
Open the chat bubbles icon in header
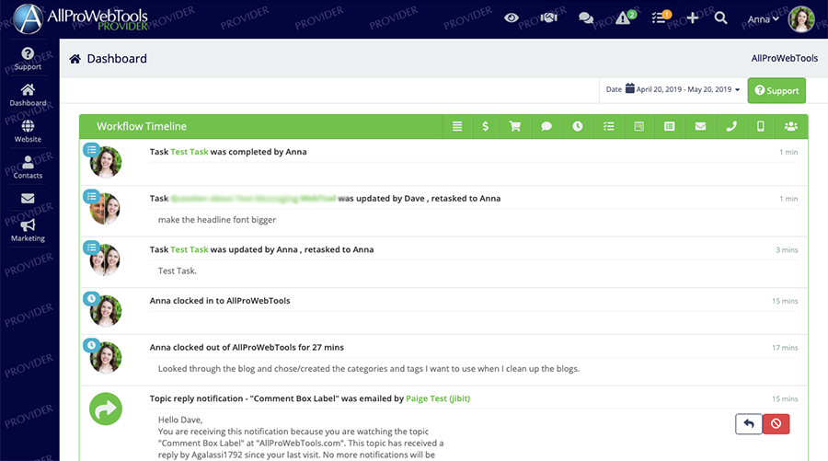pyautogui.click(x=586, y=18)
